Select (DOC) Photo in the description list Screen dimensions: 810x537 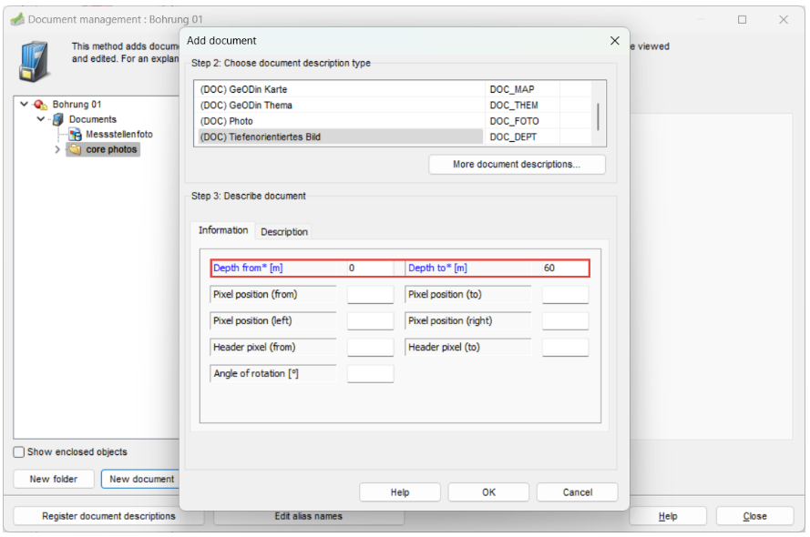point(339,121)
